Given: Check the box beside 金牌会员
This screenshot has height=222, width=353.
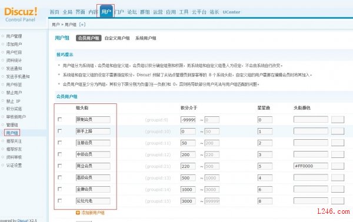Looking at the screenshot, I should (59, 189).
